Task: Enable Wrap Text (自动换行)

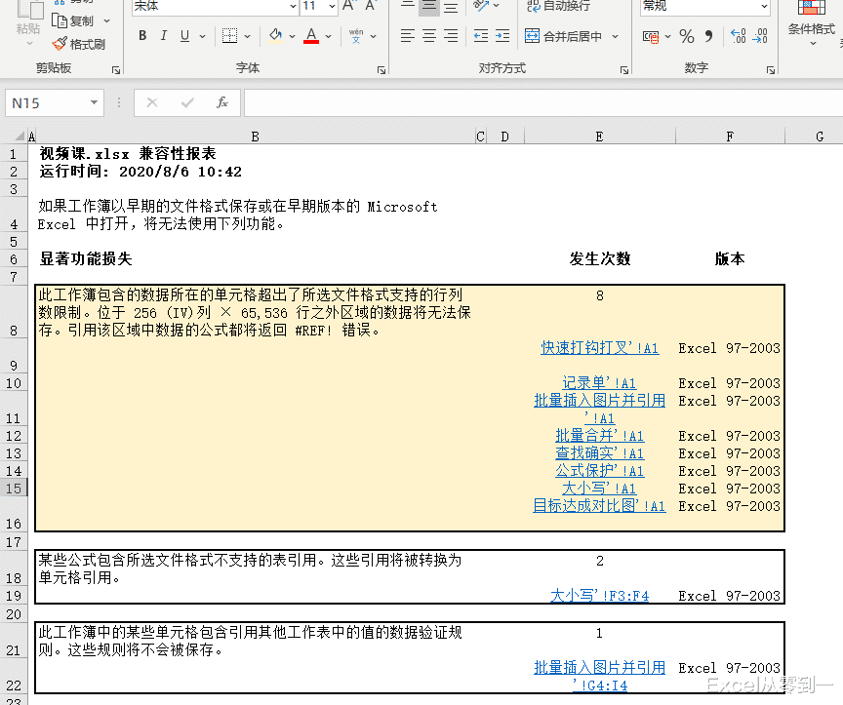Action: click(561, 8)
